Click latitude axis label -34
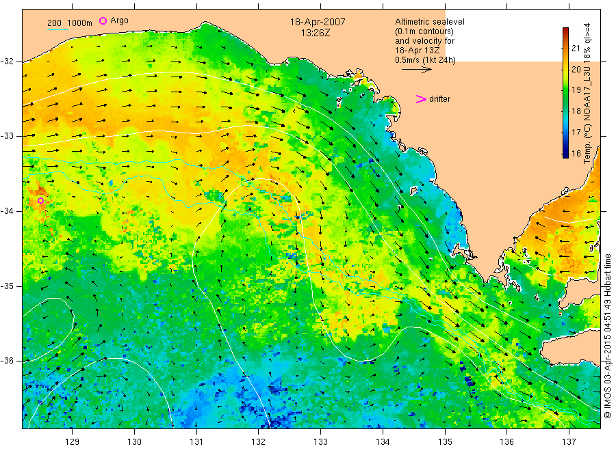This screenshot has height=451, width=616. tap(7, 211)
